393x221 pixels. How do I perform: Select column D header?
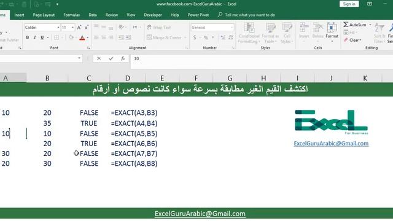tap(128, 78)
